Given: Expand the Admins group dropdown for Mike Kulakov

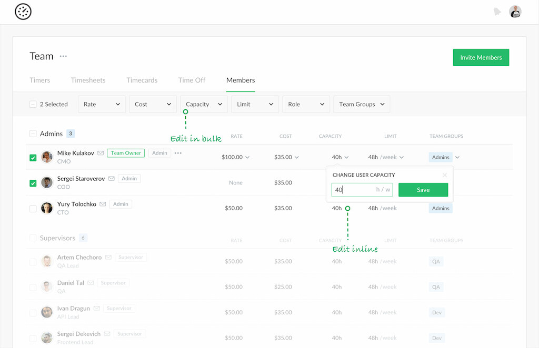Looking at the screenshot, I should click(x=457, y=157).
